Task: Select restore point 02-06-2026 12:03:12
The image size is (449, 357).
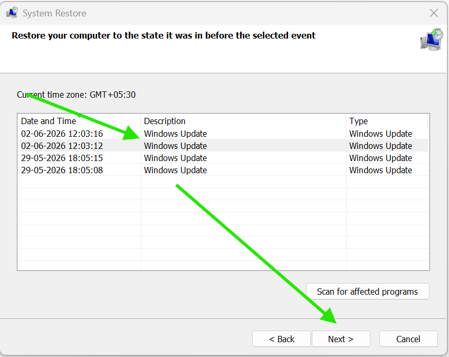Action: pos(223,146)
